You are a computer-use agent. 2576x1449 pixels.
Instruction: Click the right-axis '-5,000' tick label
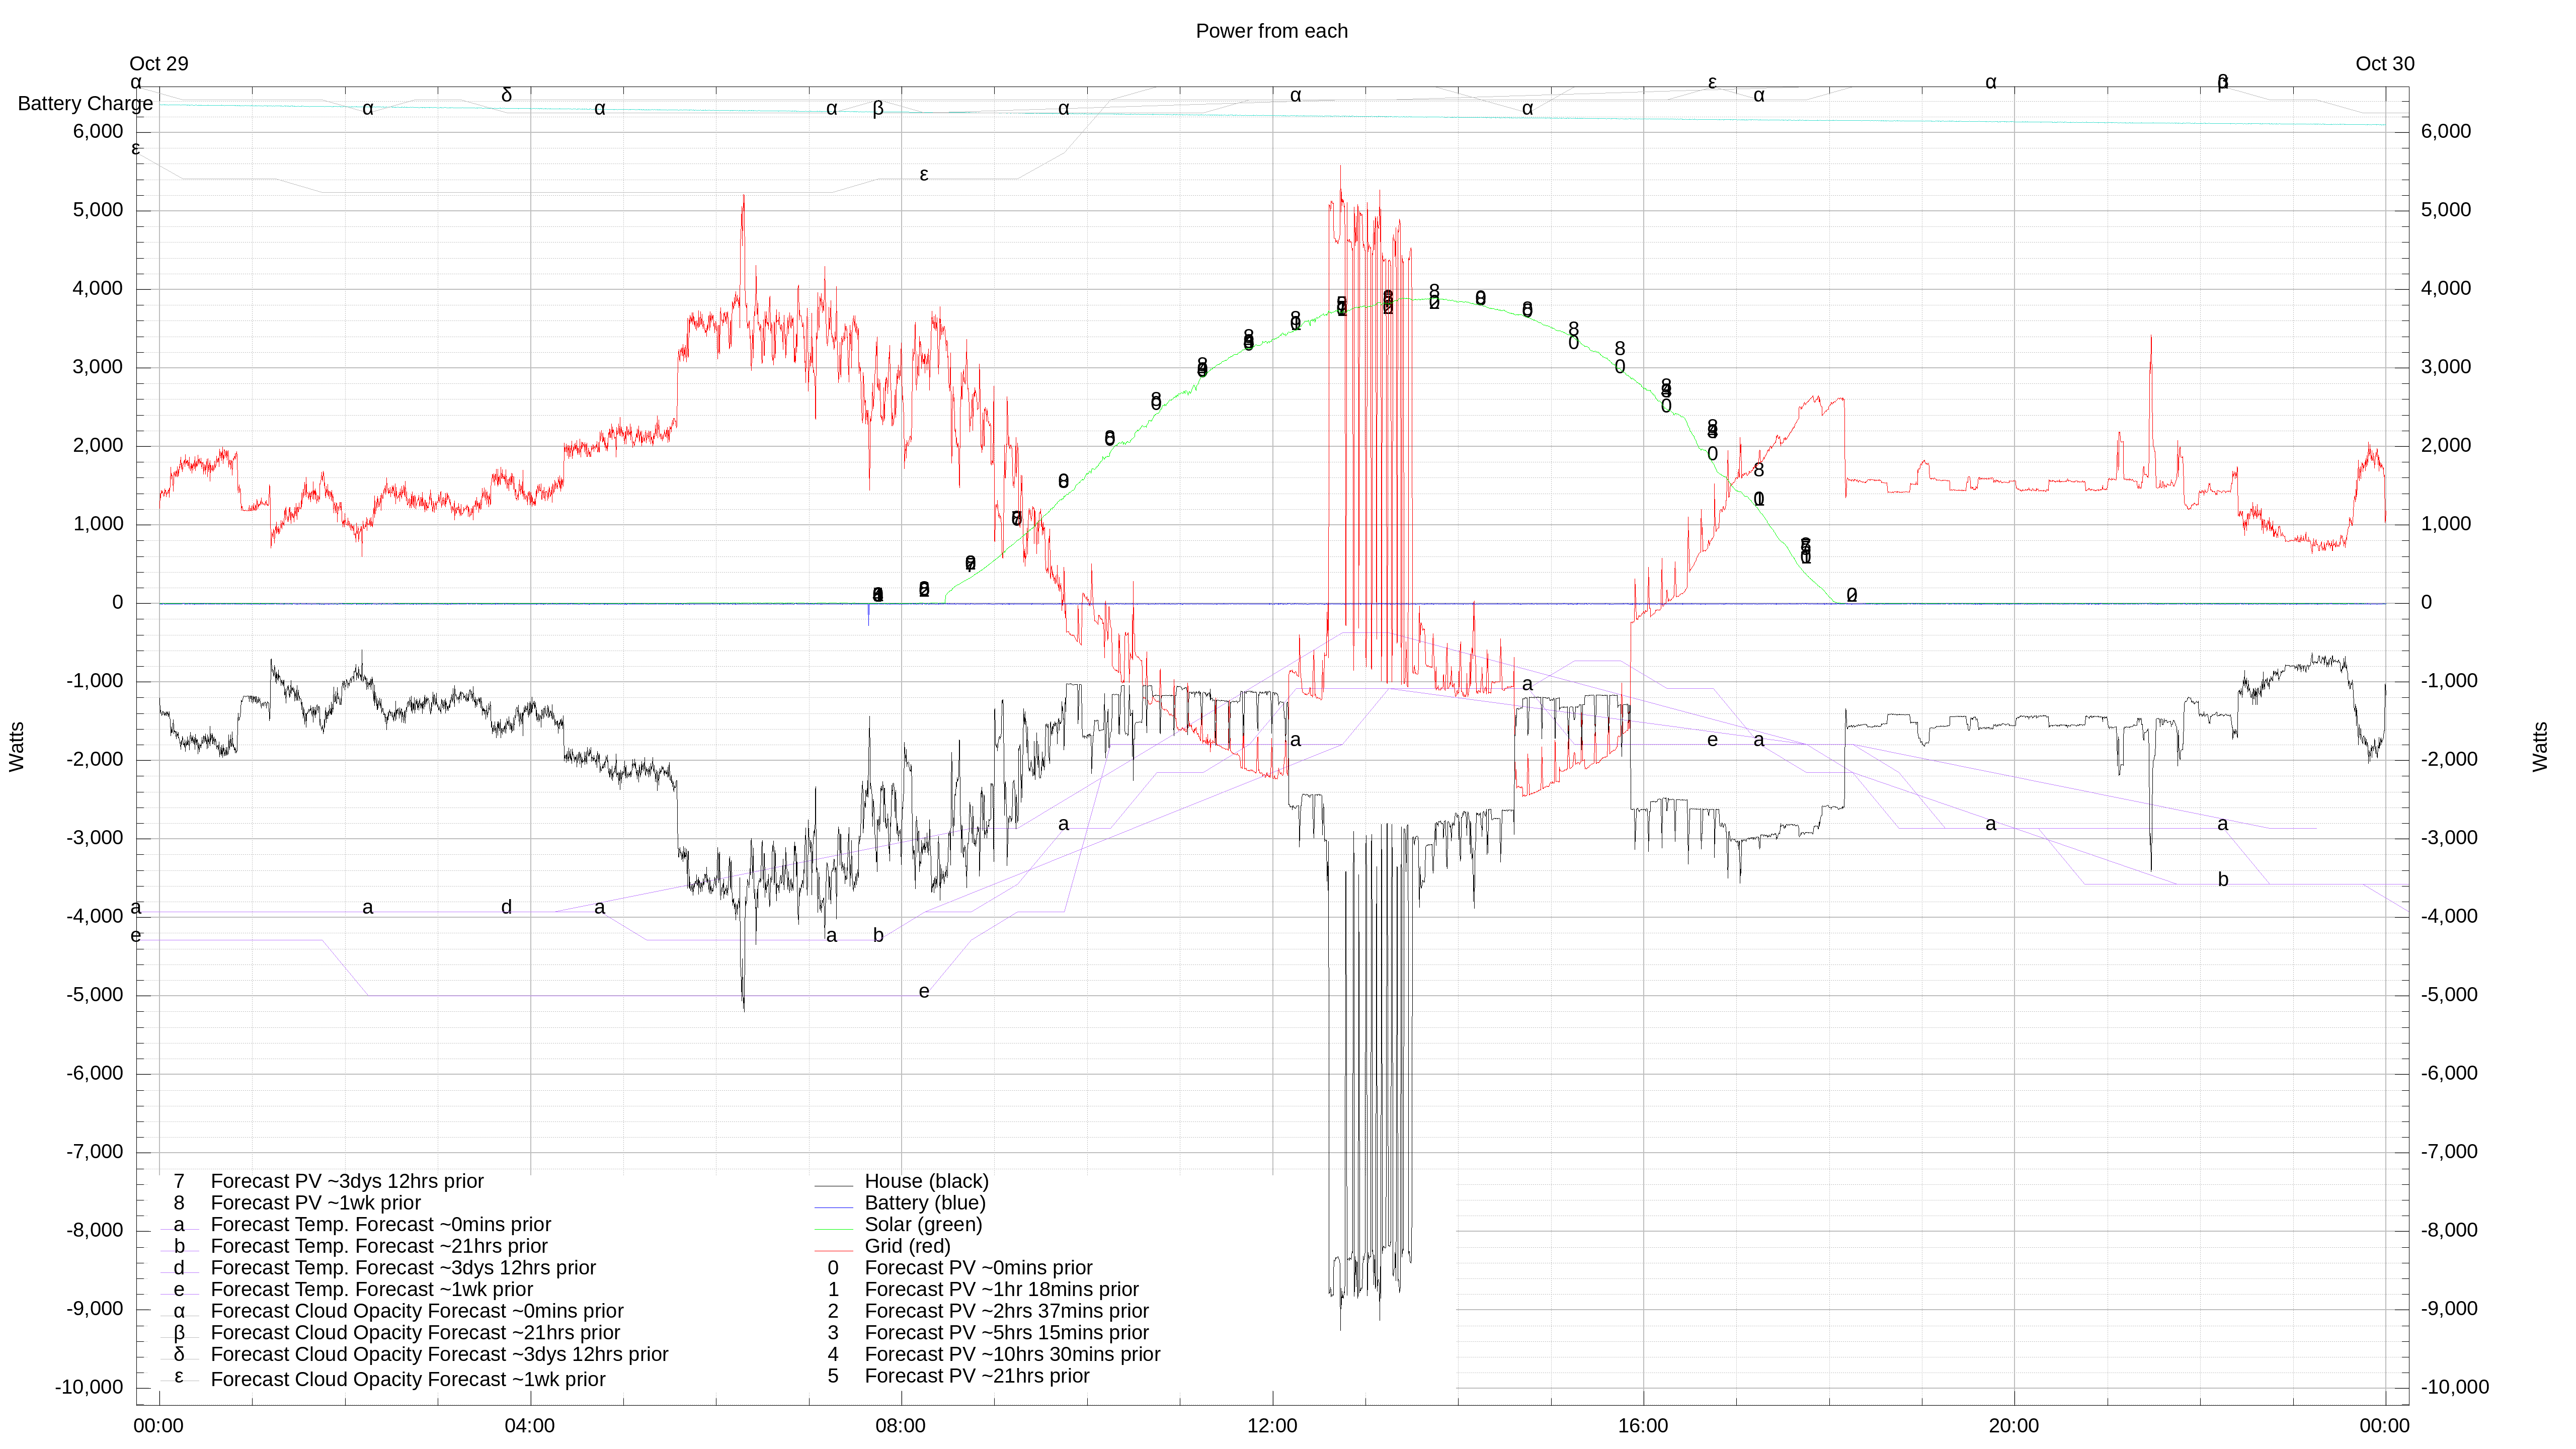2449,995
